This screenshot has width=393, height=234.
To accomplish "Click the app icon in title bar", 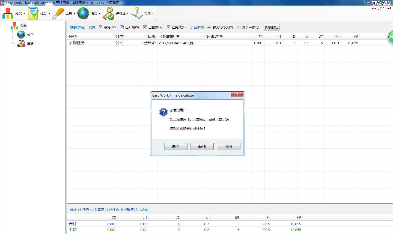I will tap(2, 3).
